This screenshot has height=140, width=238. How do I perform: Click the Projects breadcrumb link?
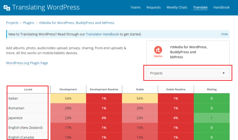(12, 23)
